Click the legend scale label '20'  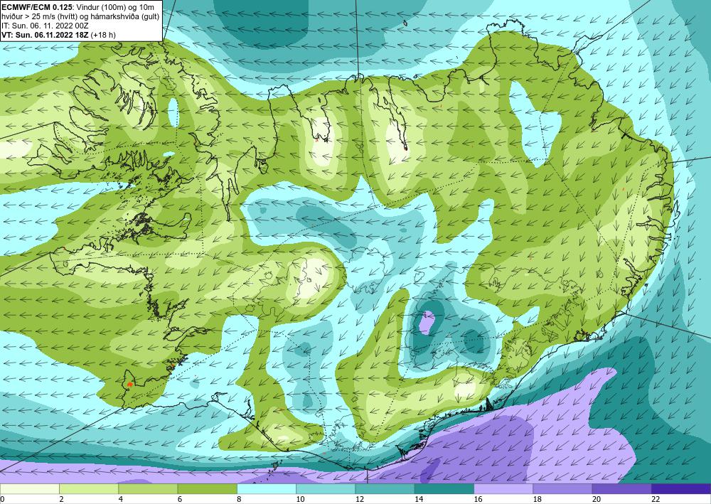tap(597, 499)
